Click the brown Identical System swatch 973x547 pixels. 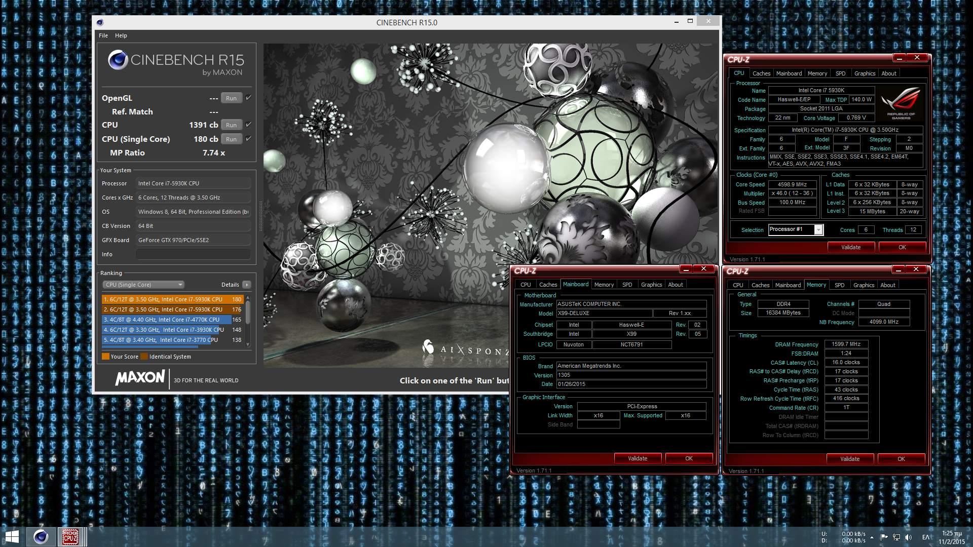(144, 357)
